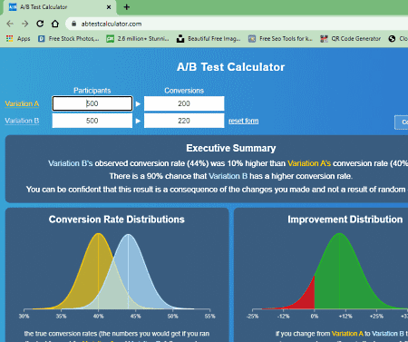The height and width of the screenshot is (342, 408).
Task: Click the arrow next to Variation B participants
Action: pyautogui.click(x=138, y=121)
